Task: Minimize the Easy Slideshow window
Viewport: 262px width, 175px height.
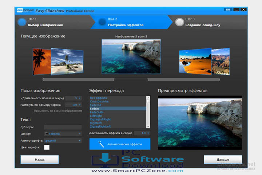Action: point(236,10)
